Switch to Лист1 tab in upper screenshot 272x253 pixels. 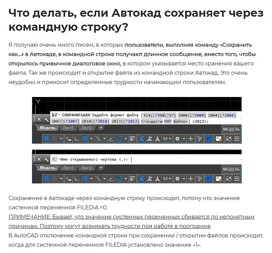point(68,128)
